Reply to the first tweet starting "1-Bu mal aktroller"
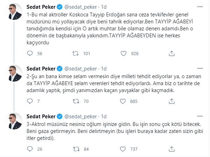The image size is (210, 157). 30,53
